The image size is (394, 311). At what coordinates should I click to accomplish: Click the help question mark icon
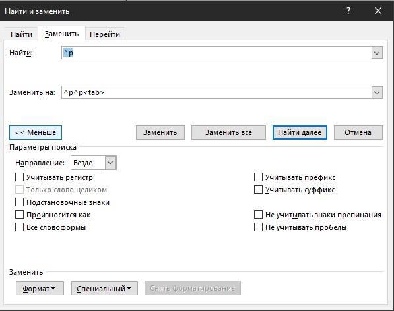(x=348, y=11)
